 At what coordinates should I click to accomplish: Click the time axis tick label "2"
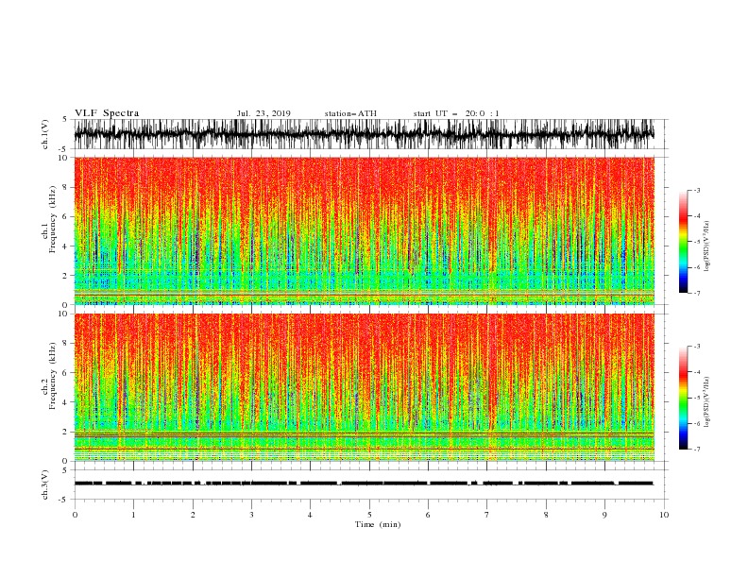coord(193,515)
